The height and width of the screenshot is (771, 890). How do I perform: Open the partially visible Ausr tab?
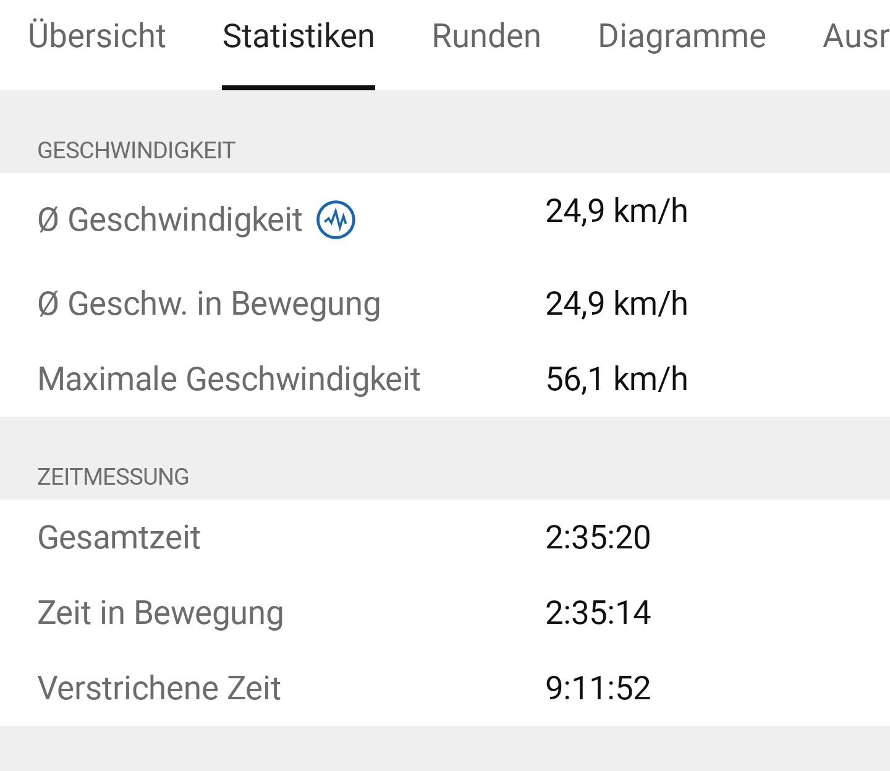click(856, 36)
